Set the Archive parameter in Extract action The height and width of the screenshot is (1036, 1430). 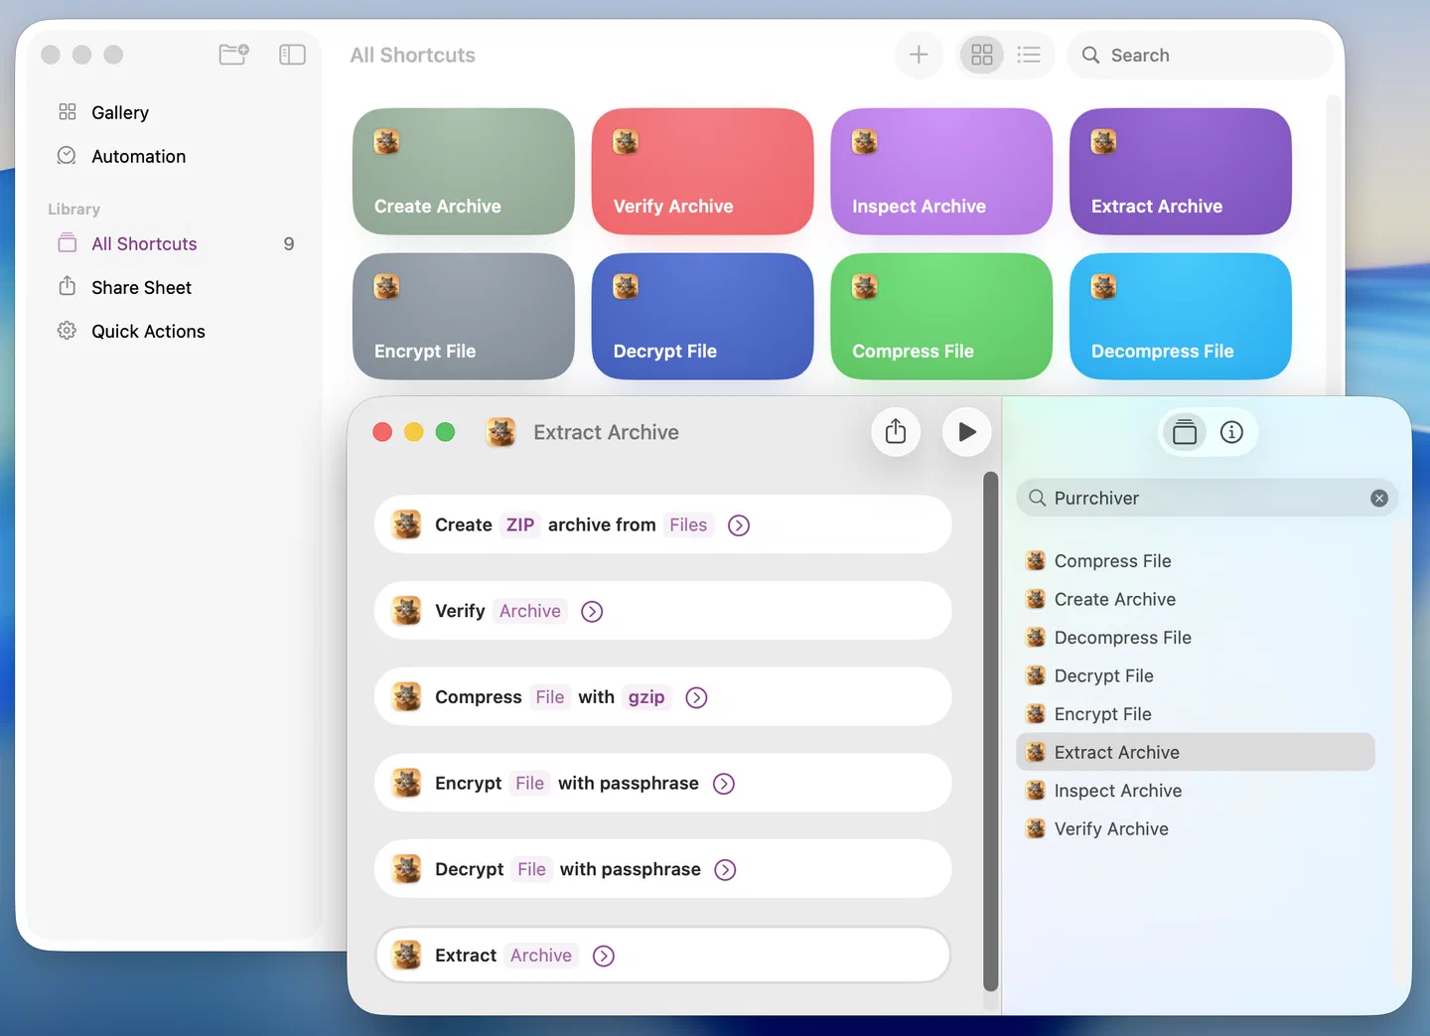(541, 956)
